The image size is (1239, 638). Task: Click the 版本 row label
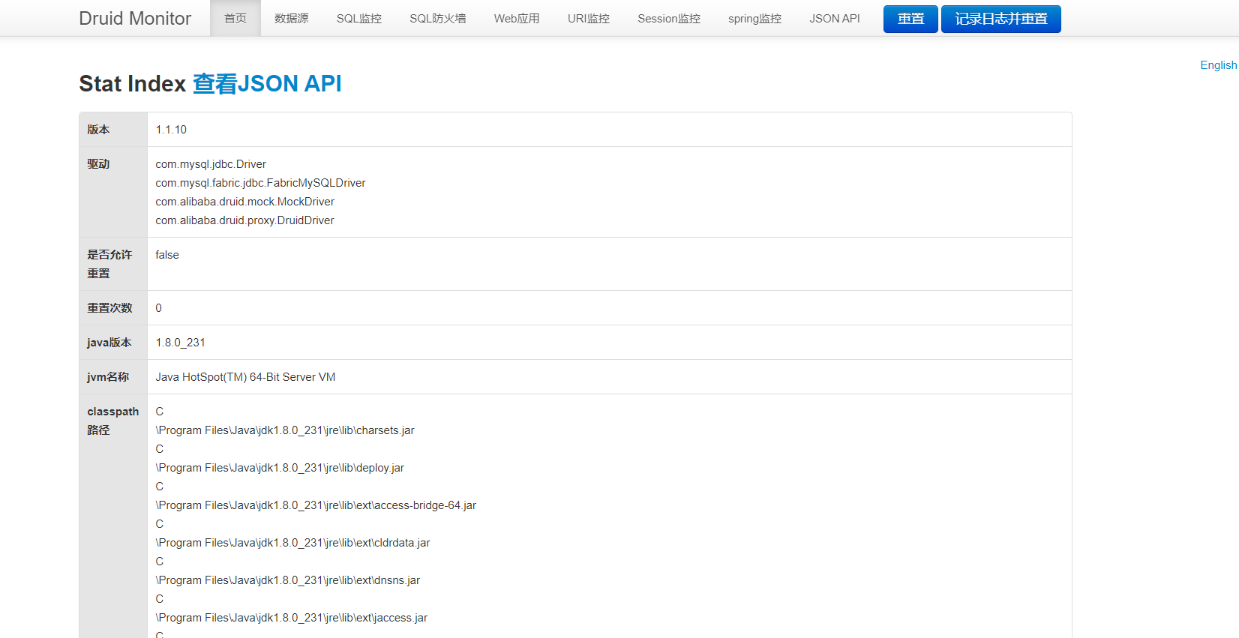98,130
